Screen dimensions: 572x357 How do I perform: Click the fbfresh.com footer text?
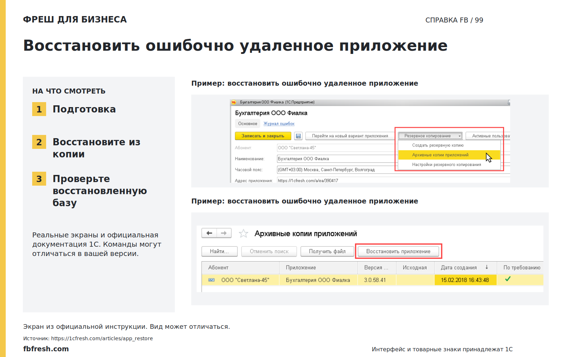click(46, 349)
